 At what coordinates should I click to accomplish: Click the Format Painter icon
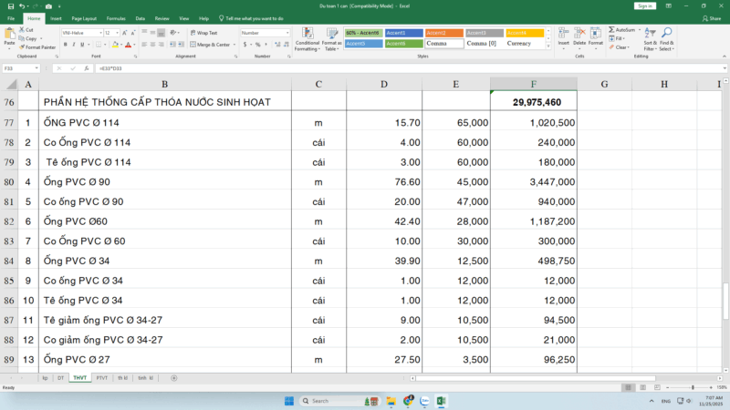pos(20,46)
